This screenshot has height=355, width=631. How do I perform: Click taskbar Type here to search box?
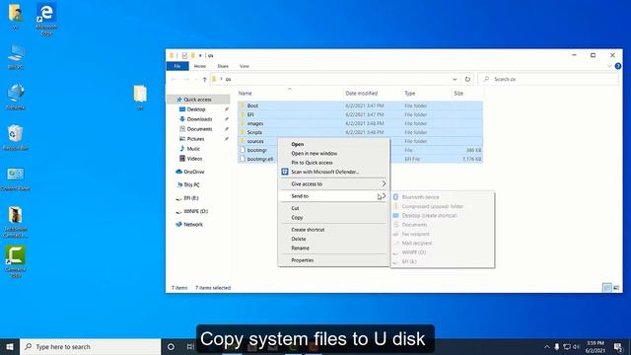click(90, 346)
